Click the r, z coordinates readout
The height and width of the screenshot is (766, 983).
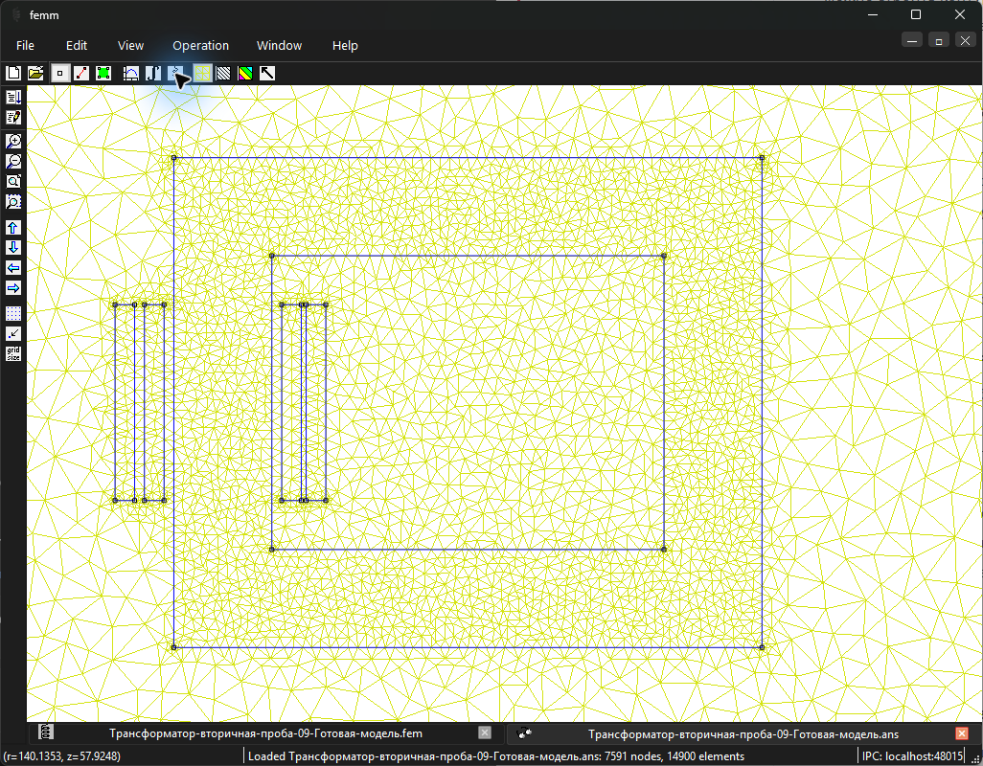coord(62,756)
